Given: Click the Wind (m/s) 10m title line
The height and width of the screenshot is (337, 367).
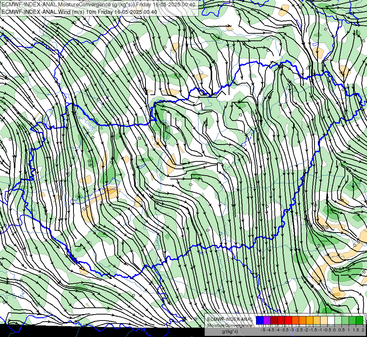Looking at the screenshot, I should [79, 12].
